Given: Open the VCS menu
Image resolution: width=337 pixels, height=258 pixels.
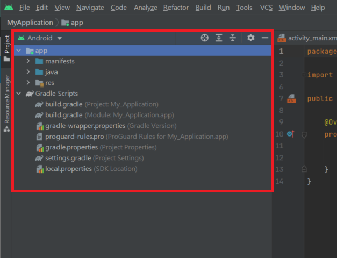Looking at the screenshot, I should click(266, 8).
